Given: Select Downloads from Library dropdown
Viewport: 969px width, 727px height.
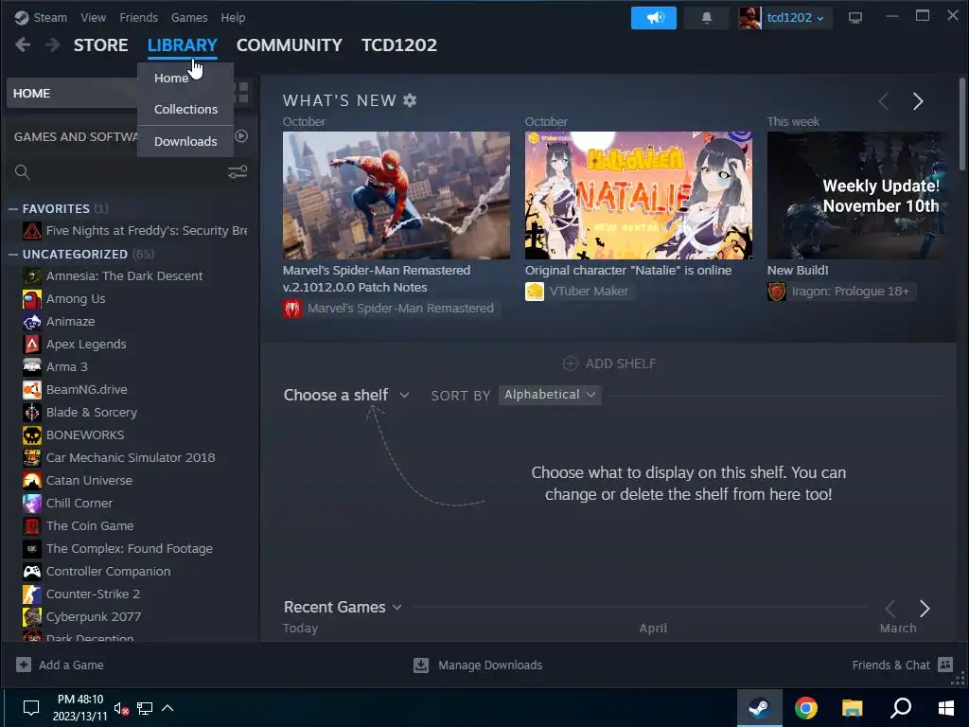Looking at the screenshot, I should [185, 142].
